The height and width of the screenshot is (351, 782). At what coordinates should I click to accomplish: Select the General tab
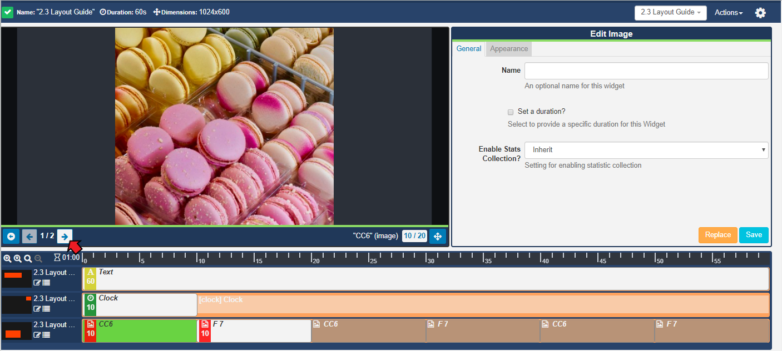pyautogui.click(x=469, y=48)
